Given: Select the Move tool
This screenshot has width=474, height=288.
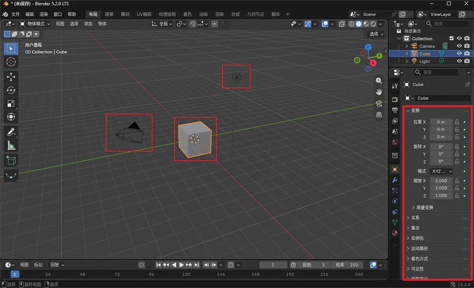Looking at the screenshot, I should [11, 77].
